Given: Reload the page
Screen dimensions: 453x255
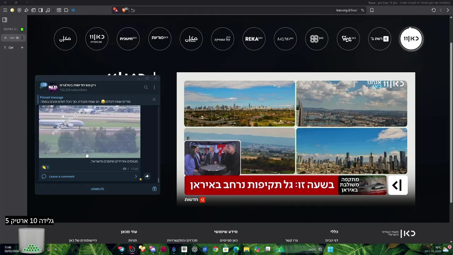Looking at the screenshot, I should [x=434, y=10].
